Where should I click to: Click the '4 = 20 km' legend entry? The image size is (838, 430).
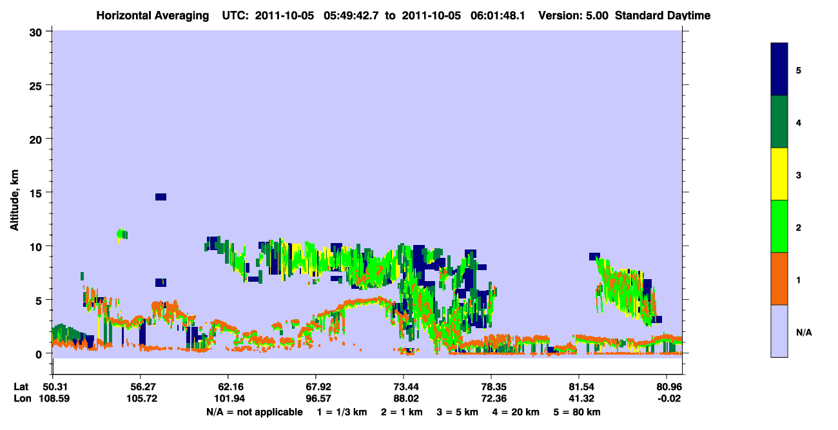[x=516, y=412]
